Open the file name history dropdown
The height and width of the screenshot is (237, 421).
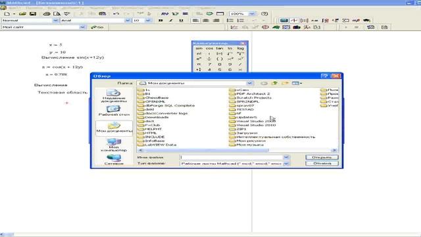[x=286, y=157]
